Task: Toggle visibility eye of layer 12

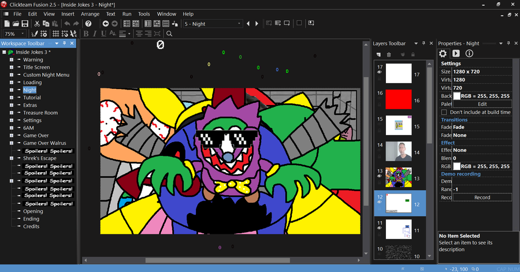Action: (x=380, y=202)
